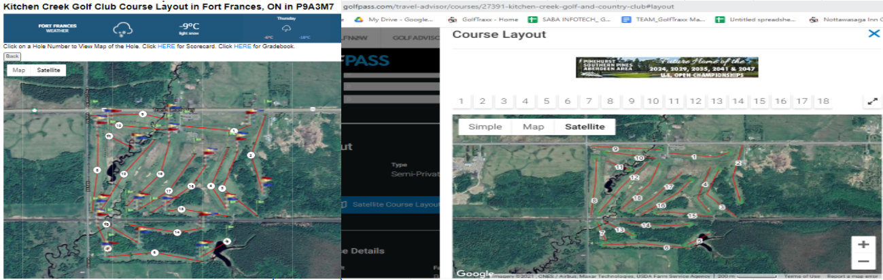883x280 pixels.
Task: Select hole 11 in Course Layout selector
Action: pos(674,101)
